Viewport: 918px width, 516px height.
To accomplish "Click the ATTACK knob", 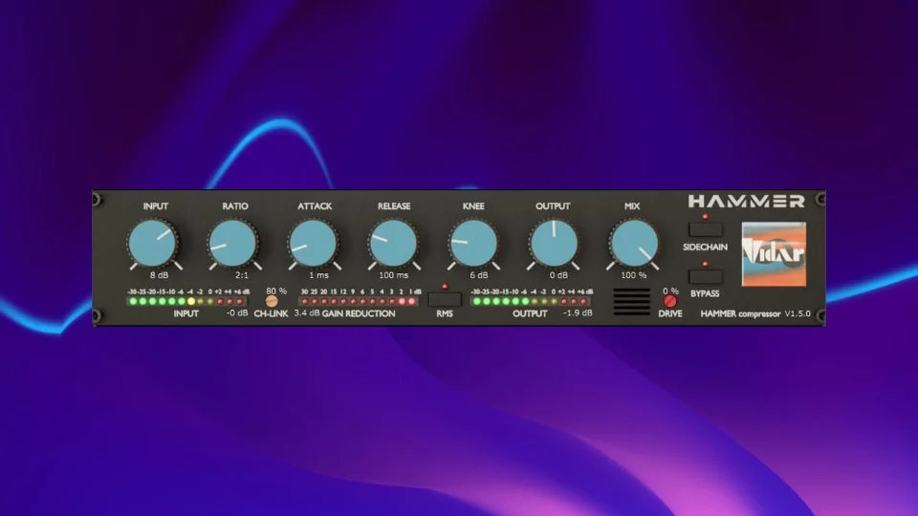I will (313, 244).
